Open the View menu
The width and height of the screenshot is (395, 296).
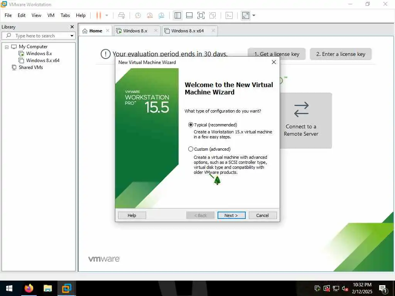tap(36, 15)
